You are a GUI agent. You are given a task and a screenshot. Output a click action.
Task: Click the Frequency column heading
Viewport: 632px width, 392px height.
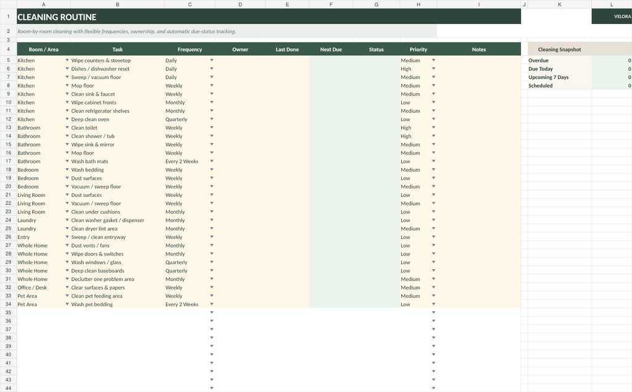(190, 49)
